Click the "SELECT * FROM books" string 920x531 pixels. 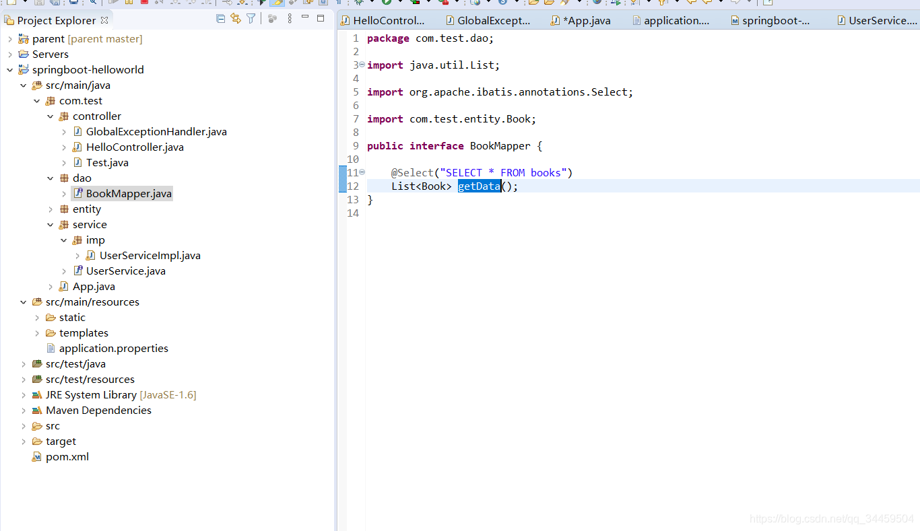(503, 173)
